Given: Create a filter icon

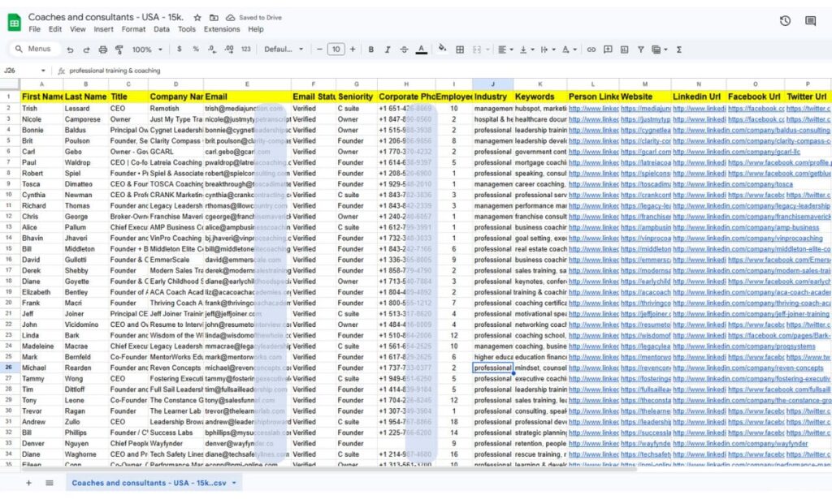Looking at the screenshot, I should click(640, 49).
